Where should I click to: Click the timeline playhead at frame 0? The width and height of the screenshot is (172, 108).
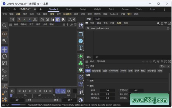[11, 96]
